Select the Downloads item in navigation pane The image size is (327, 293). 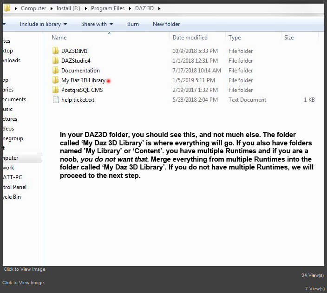tap(12, 60)
